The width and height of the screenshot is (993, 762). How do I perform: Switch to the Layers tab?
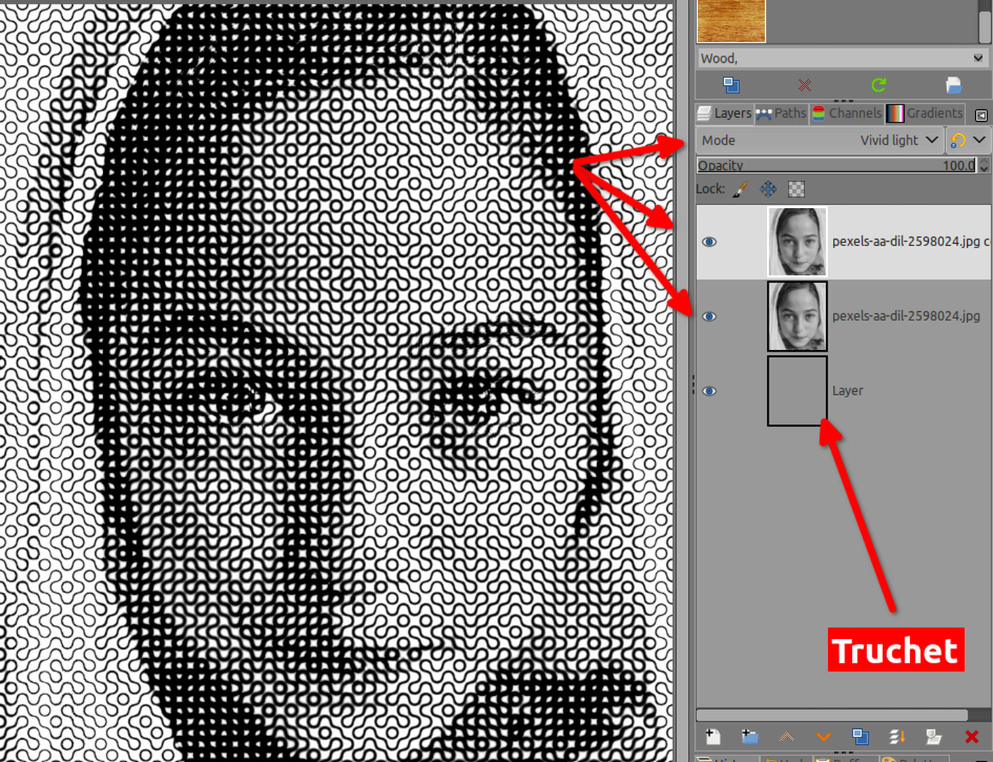click(724, 113)
